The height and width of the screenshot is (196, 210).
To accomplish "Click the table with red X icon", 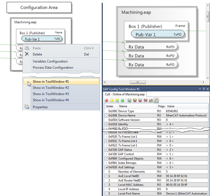I will pos(146,100).
